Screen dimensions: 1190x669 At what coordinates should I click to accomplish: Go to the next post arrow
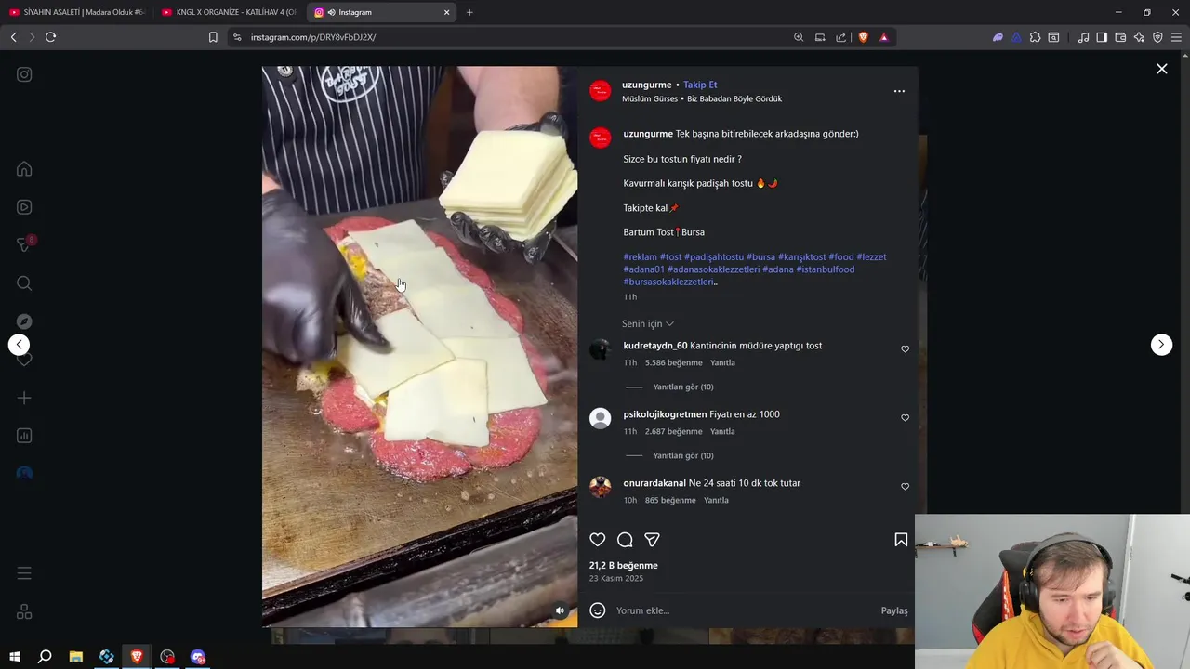click(1161, 345)
